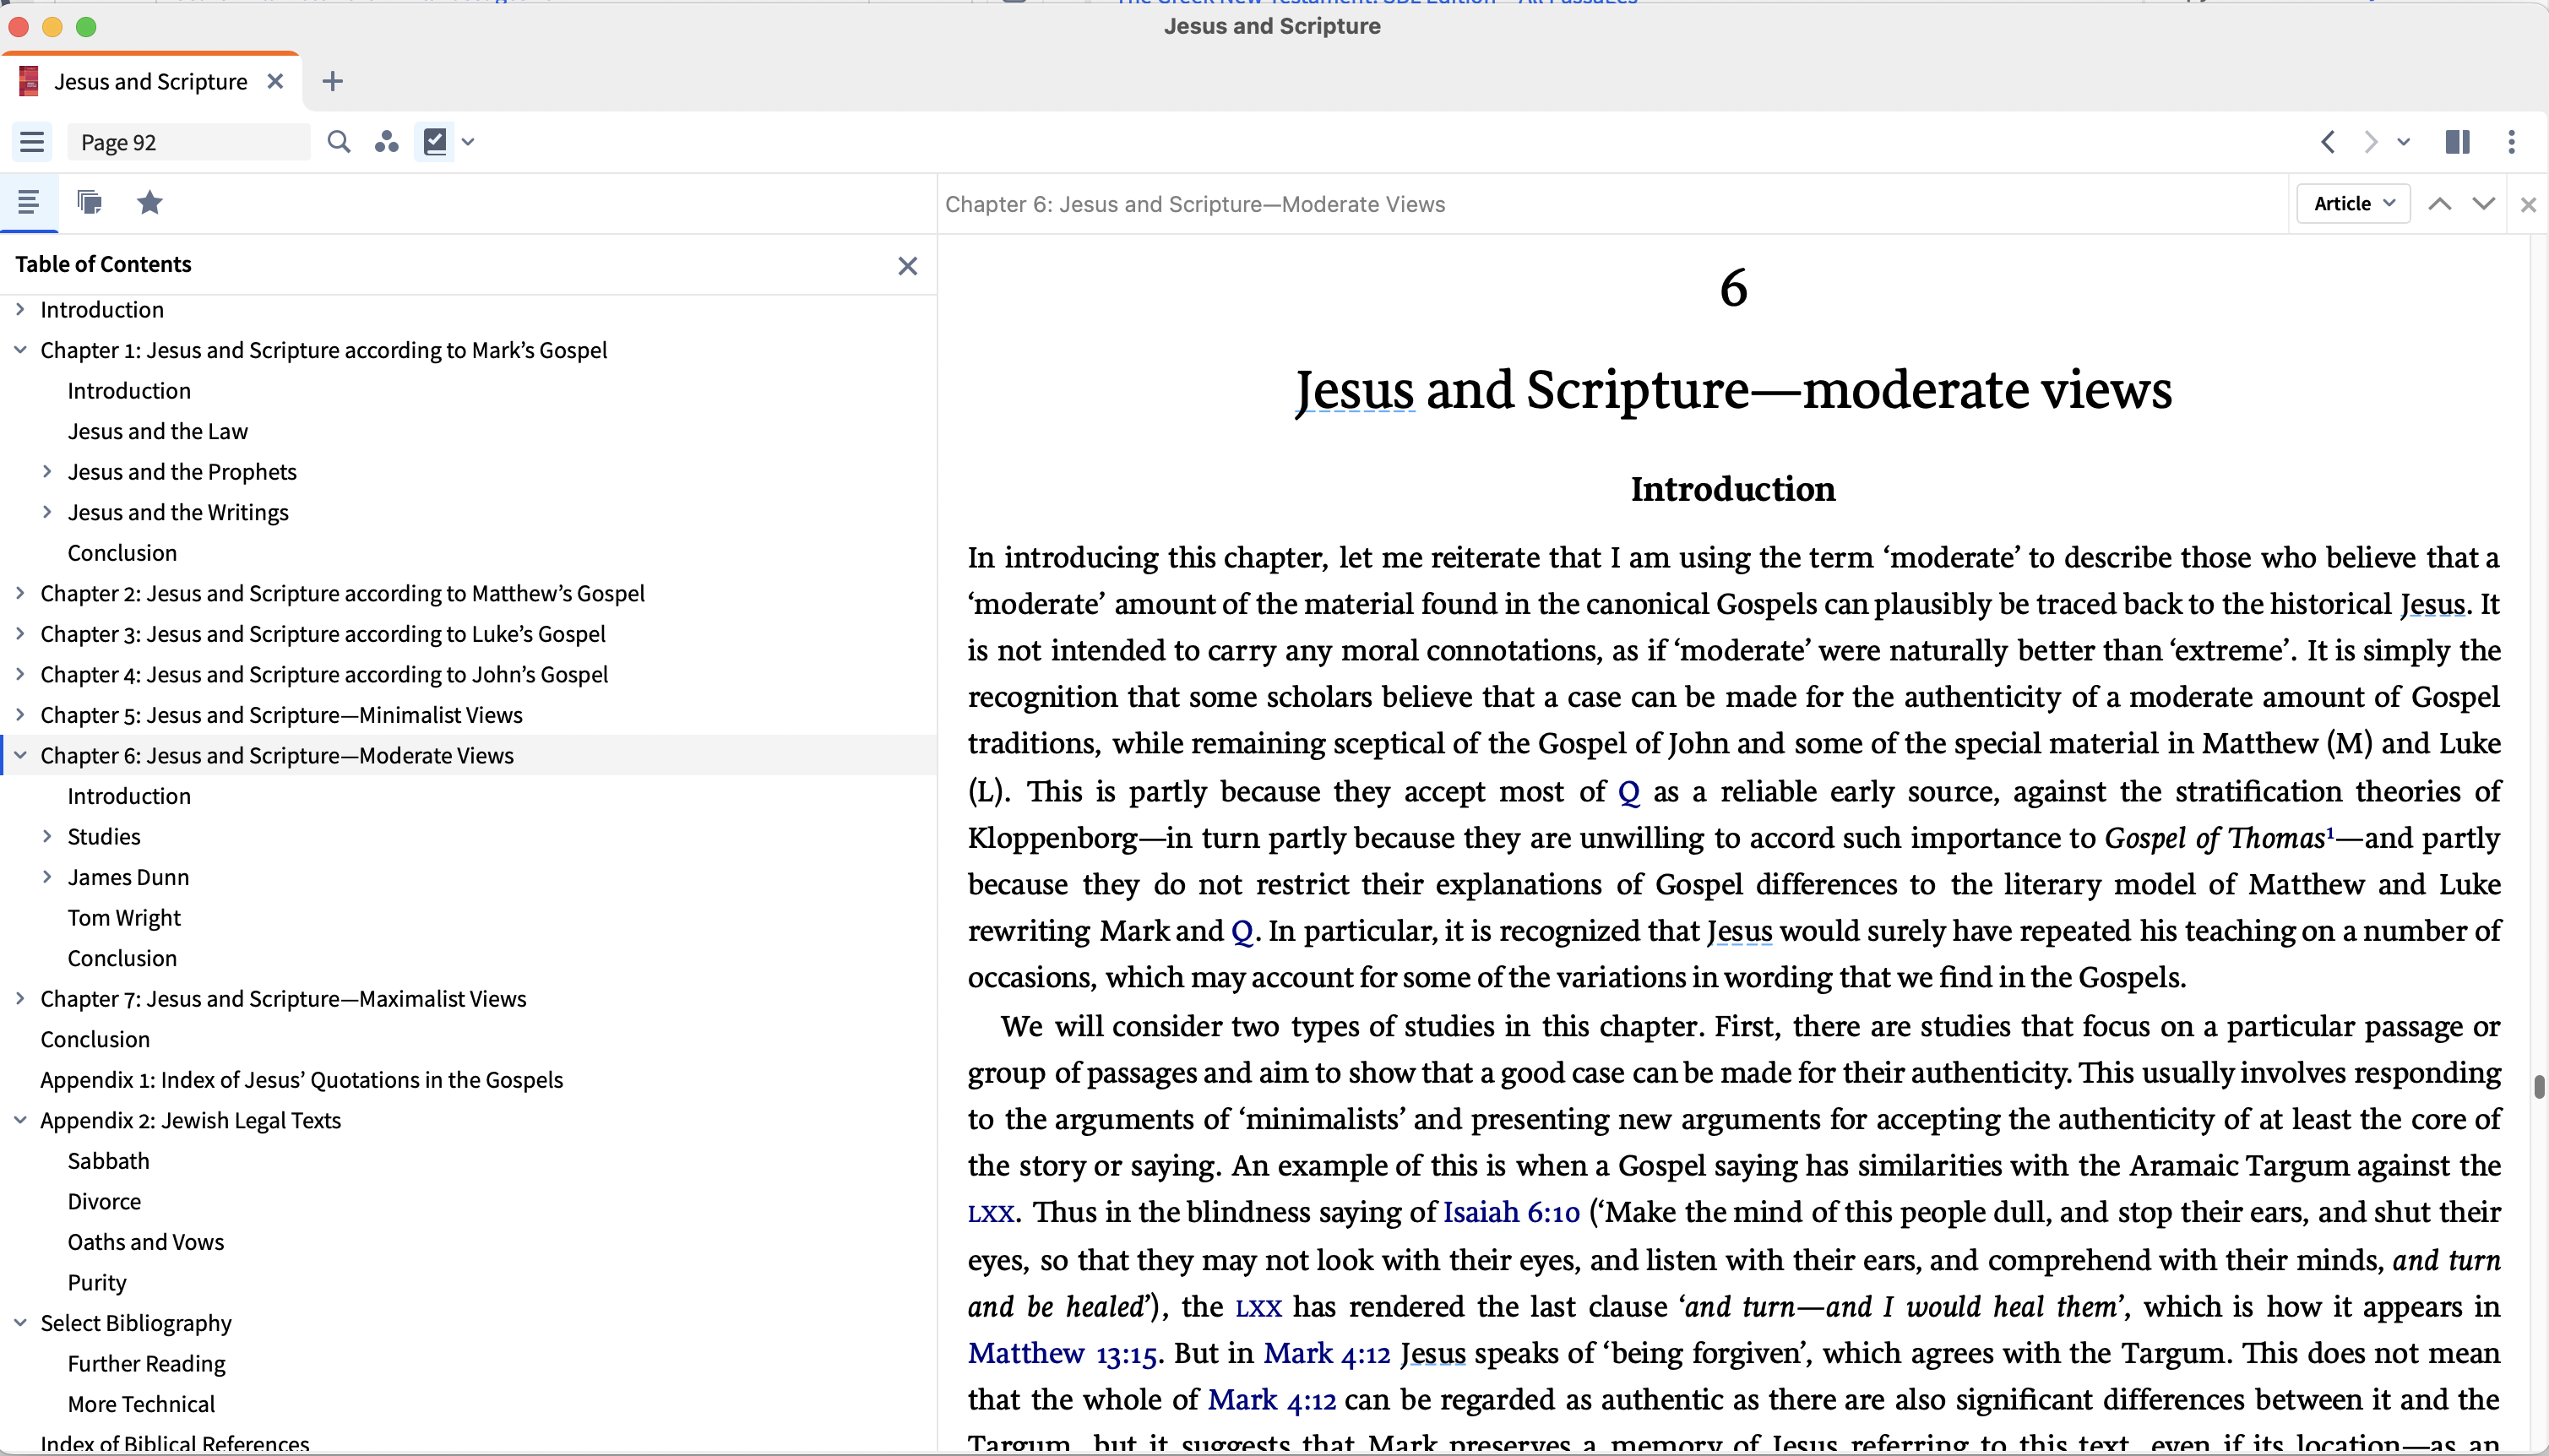This screenshot has width=2549, height=1456.
Task: Click the first Q abbreviation link
Action: 1629,792
